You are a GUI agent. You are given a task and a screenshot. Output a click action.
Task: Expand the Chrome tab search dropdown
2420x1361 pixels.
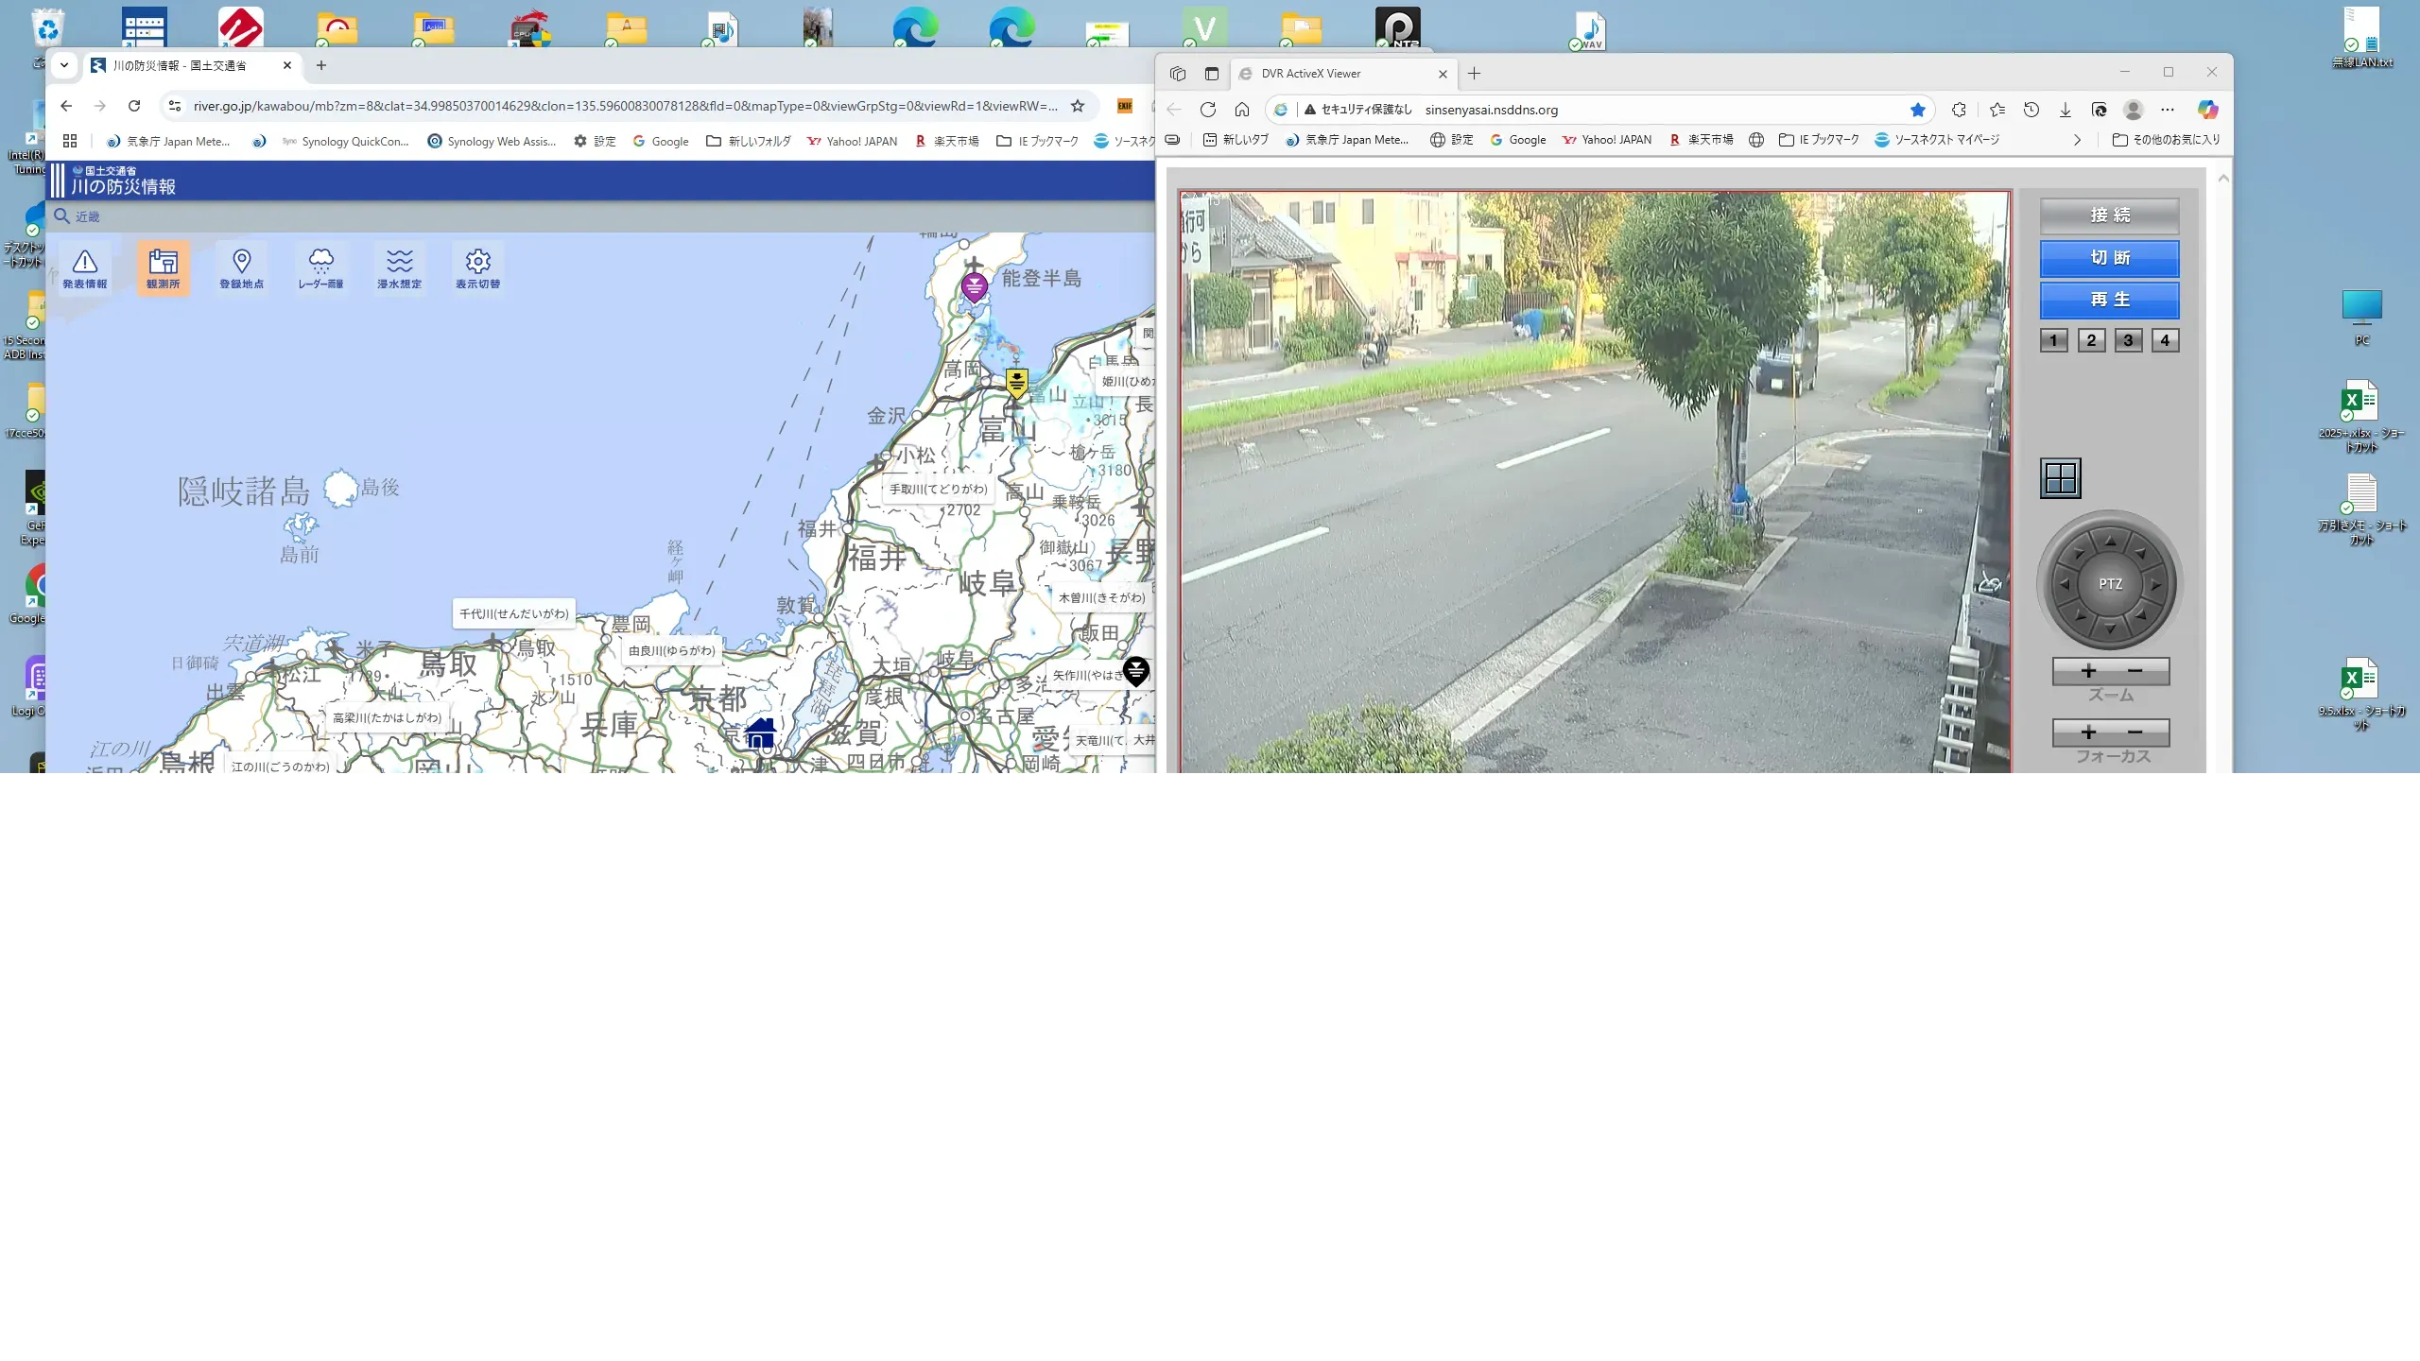tap(63, 65)
